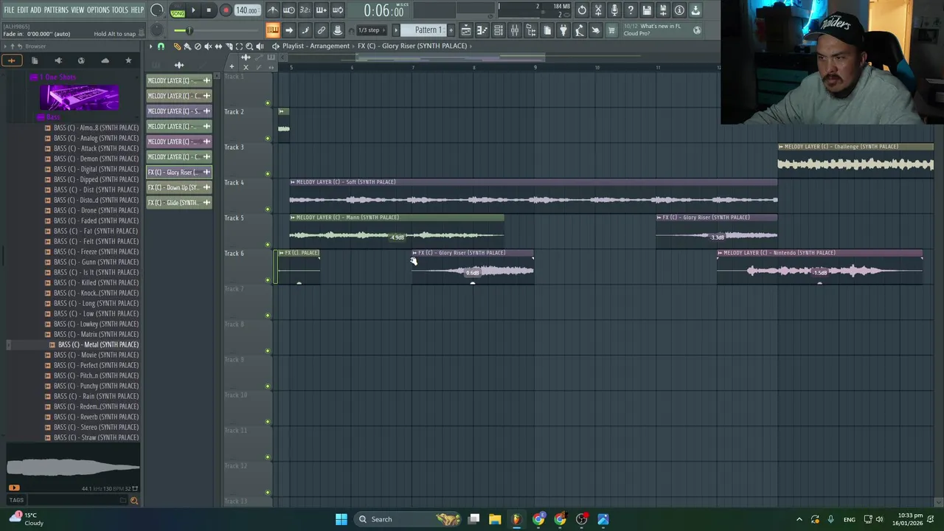This screenshot has width=944, height=531.
Task: Click the Stop button in transport
Action: tap(209, 10)
